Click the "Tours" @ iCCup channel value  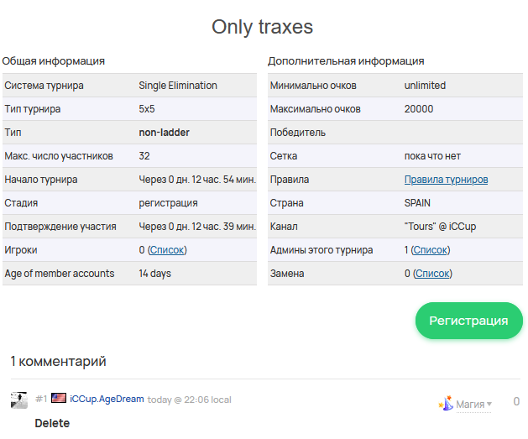(x=440, y=227)
